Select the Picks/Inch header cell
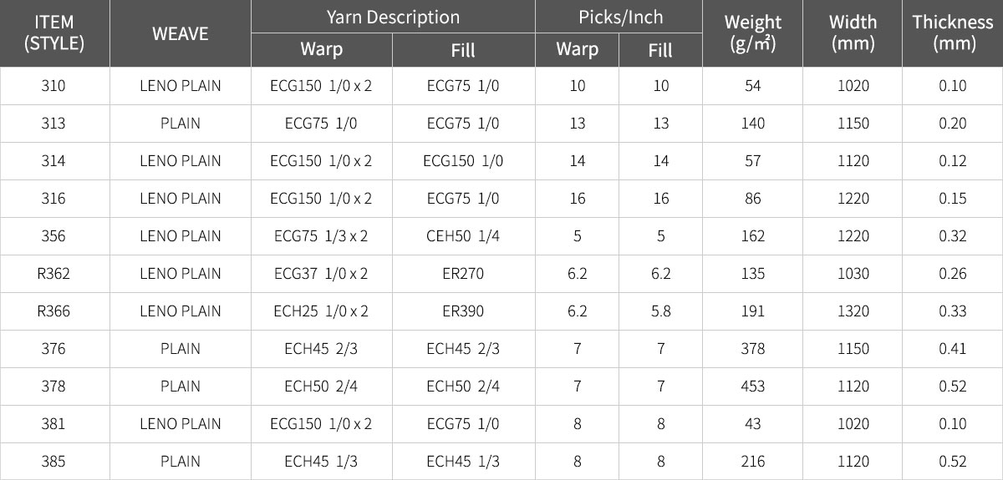The height and width of the screenshot is (480, 1003). [x=619, y=17]
